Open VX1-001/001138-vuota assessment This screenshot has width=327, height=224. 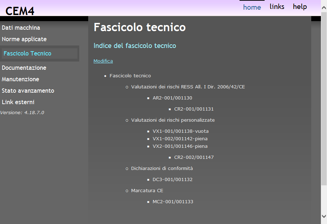[181, 131]
